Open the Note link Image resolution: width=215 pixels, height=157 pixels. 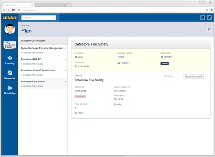tap(119, 105)
